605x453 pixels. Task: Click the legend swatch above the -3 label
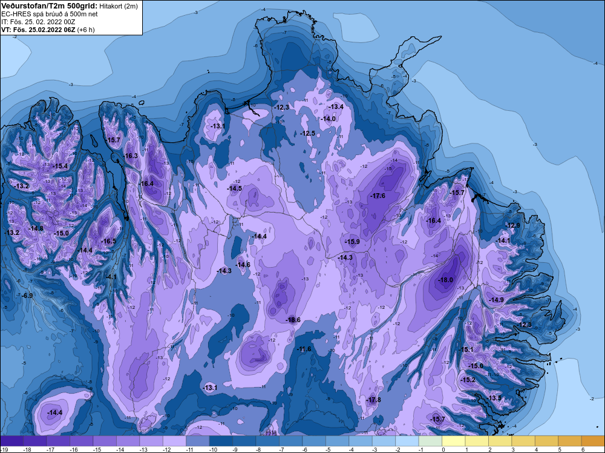pyautogui.click(x=384, y=441)
